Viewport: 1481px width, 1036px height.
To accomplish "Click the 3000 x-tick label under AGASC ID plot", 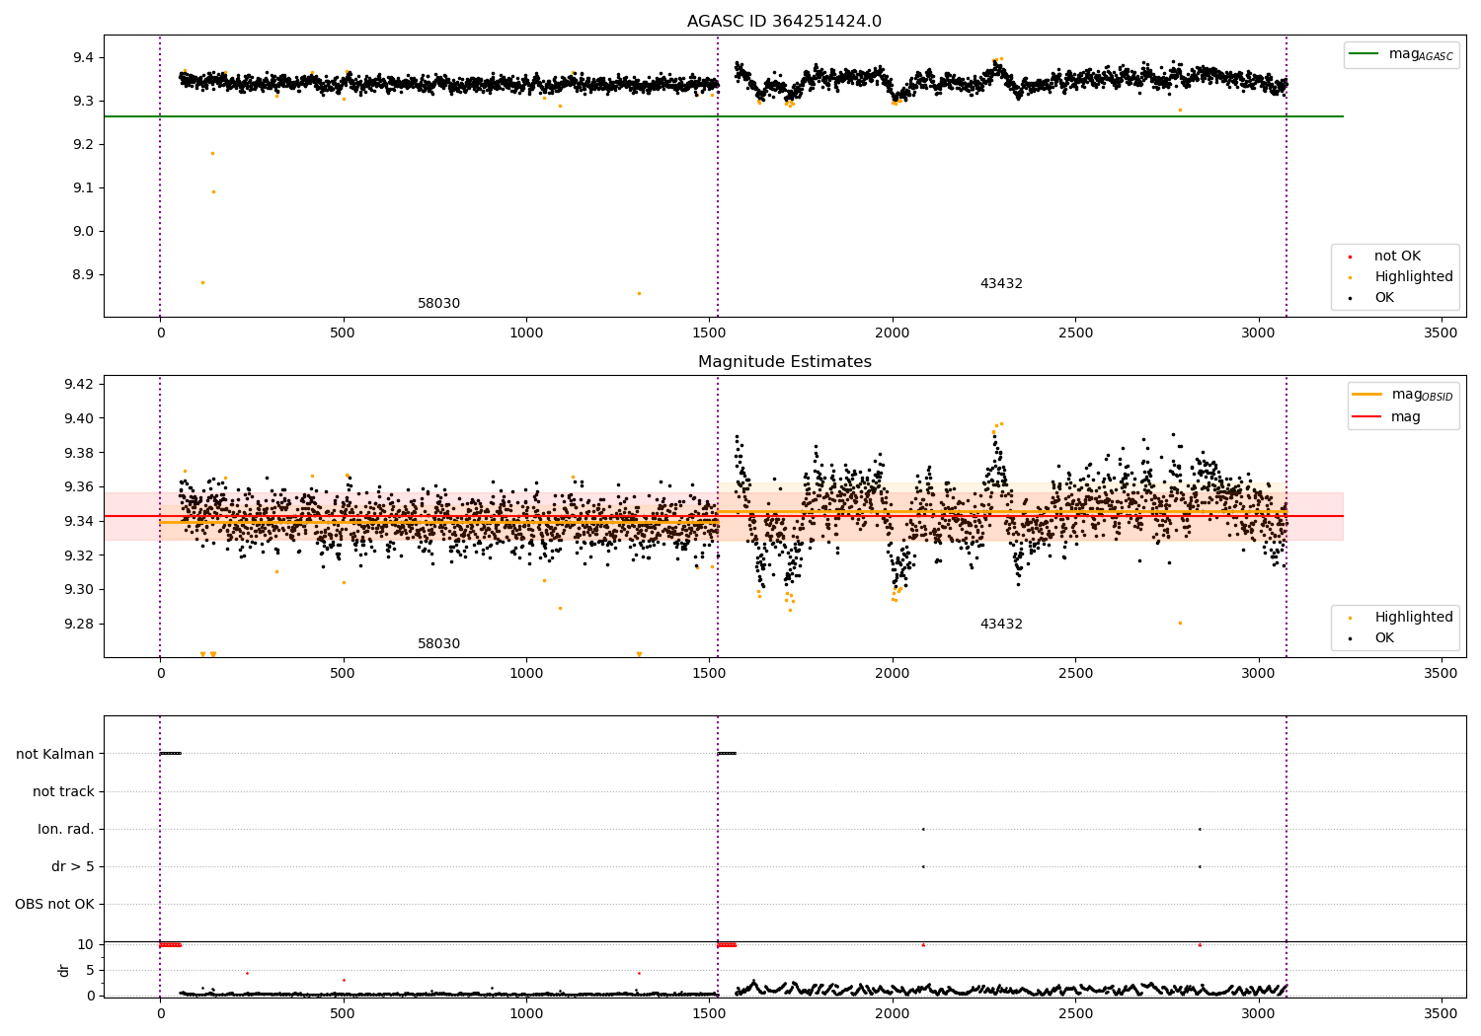I will (x=1259, y=333).
